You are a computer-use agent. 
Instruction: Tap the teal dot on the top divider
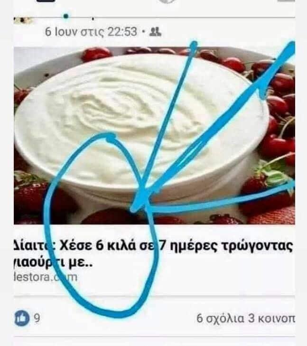click(x=66, y=16)
